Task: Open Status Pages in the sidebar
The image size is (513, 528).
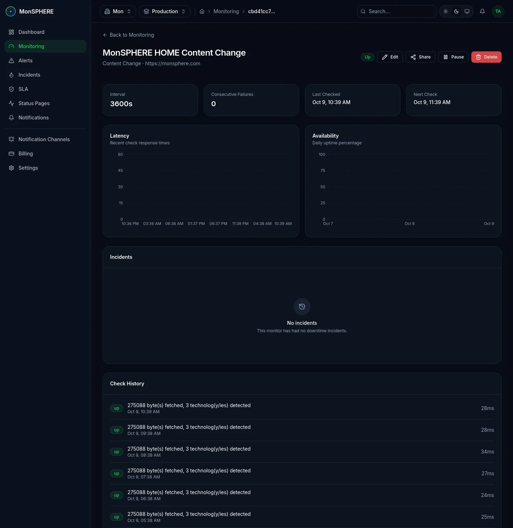Action: (x=46, y=103)
